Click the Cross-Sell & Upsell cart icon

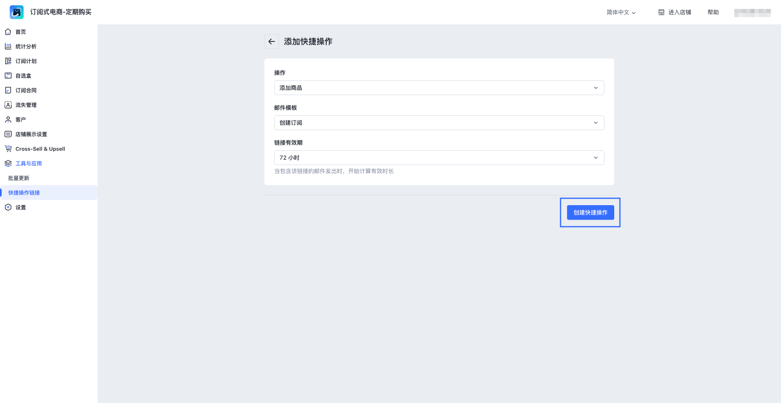click(x=8, y=149)
